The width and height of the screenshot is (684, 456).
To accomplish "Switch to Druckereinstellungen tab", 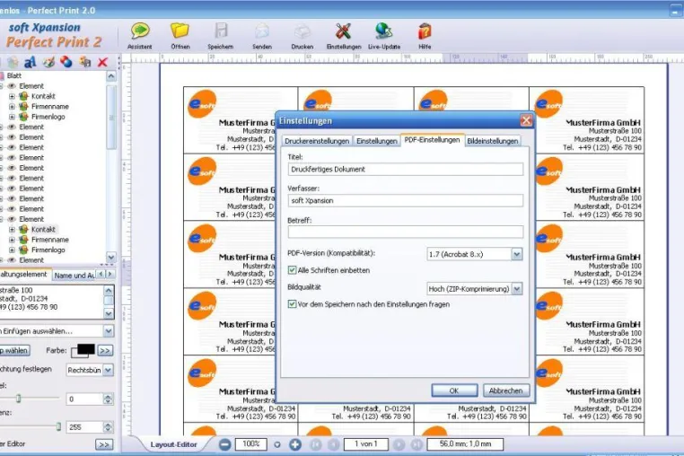I will pos(317,141).
